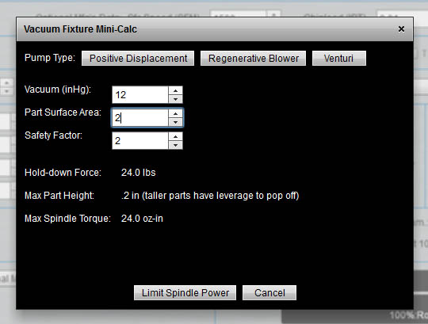Click the Safety Factor input field
This screenshot has height=324, width=428.
pyautogui.click(x=140, y=140)
